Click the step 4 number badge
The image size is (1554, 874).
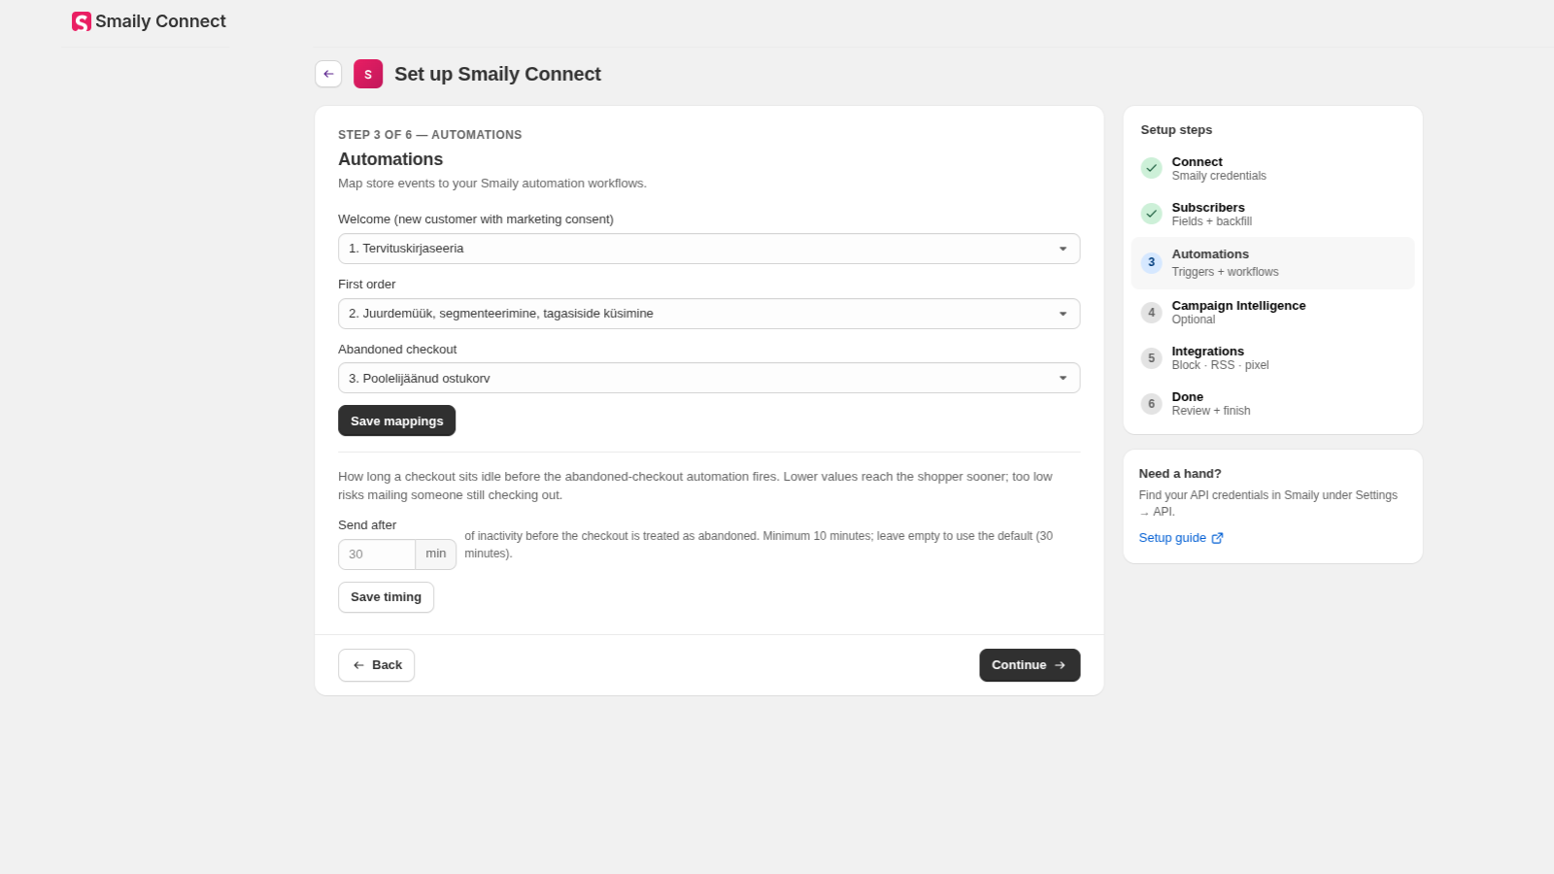[1151, 312]
